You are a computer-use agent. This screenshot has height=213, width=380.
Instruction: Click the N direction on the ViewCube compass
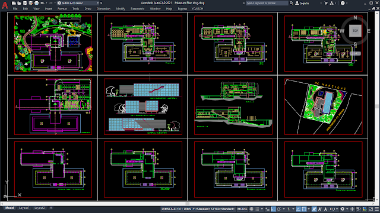pyautogui.click(x=355, y=18)
